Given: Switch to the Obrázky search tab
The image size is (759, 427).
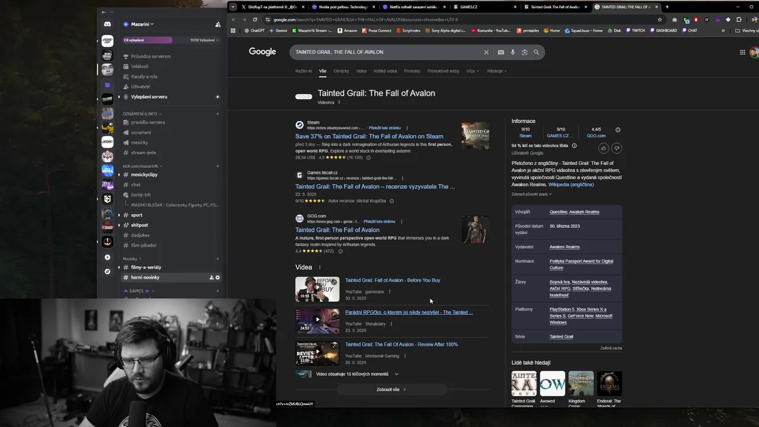Looking at the screenshot, I should tap(341, 71).
